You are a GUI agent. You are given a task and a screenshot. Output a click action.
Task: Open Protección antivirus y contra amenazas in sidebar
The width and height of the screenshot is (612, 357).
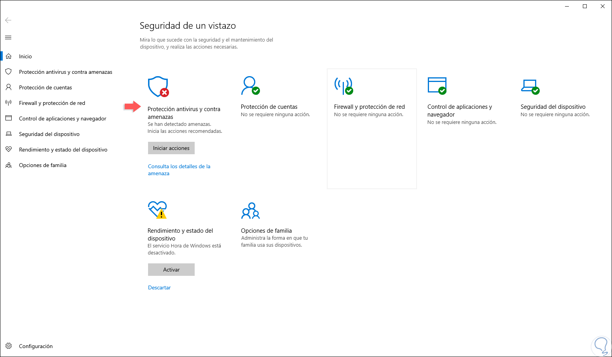click(65, 72)
